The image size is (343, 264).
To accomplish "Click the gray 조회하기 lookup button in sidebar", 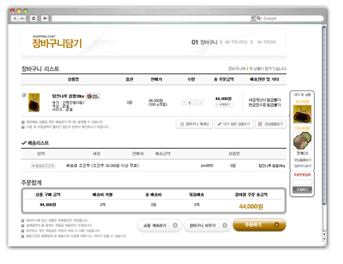I will (302, 190).
